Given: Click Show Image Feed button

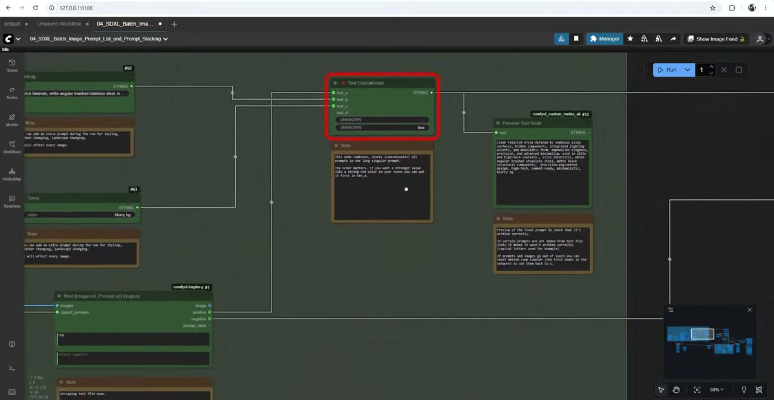Looking at the screenshot, I should [x=716, y=39].
